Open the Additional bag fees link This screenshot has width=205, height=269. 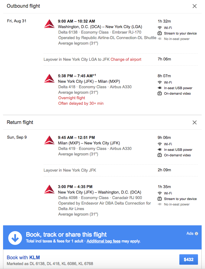[x=104, y=241]
